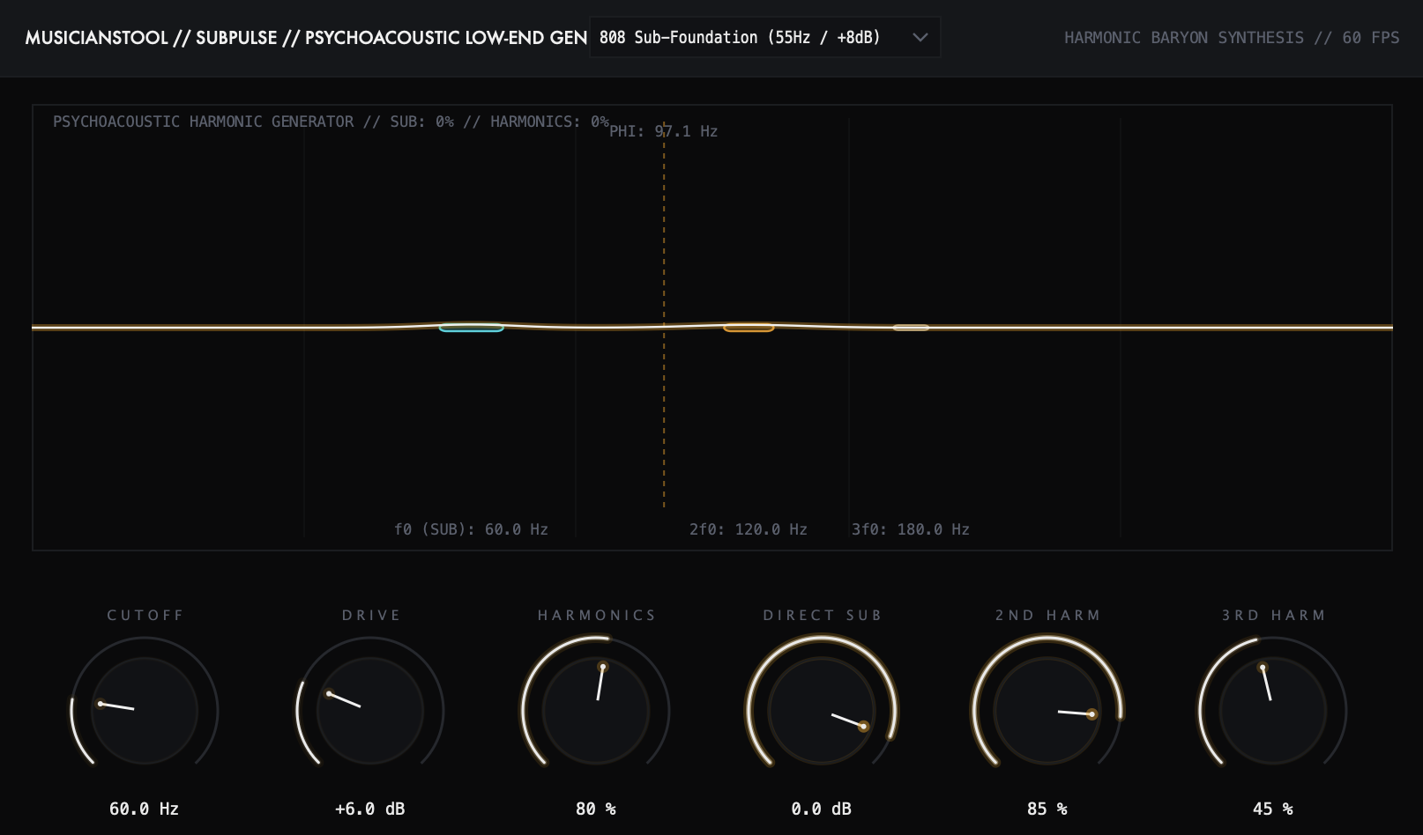The height and width of the screenshot is (835, 1423).
Task: Click the 0.0 dB direct sub value
Action: tap(822, 809)
